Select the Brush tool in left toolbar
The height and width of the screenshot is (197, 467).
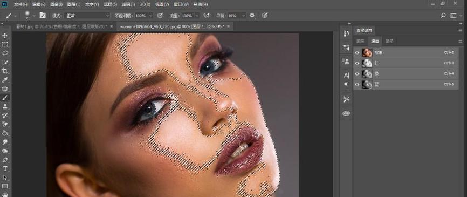click(5, 98)
